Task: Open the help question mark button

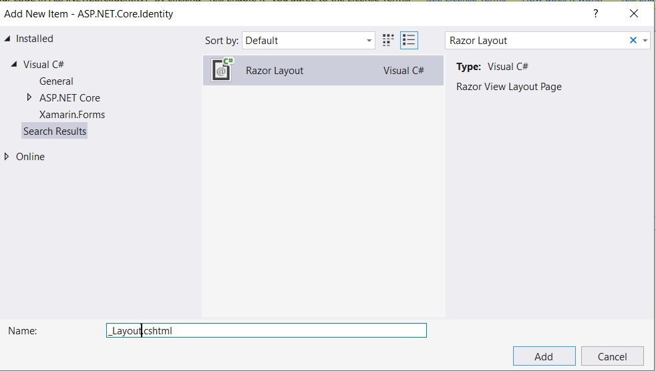Action: 595,13
